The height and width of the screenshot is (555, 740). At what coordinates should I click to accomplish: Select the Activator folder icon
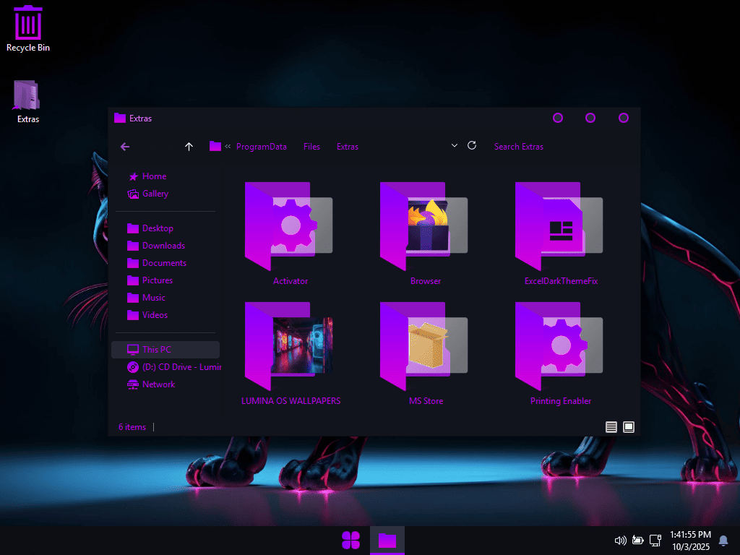click(289, 226)
